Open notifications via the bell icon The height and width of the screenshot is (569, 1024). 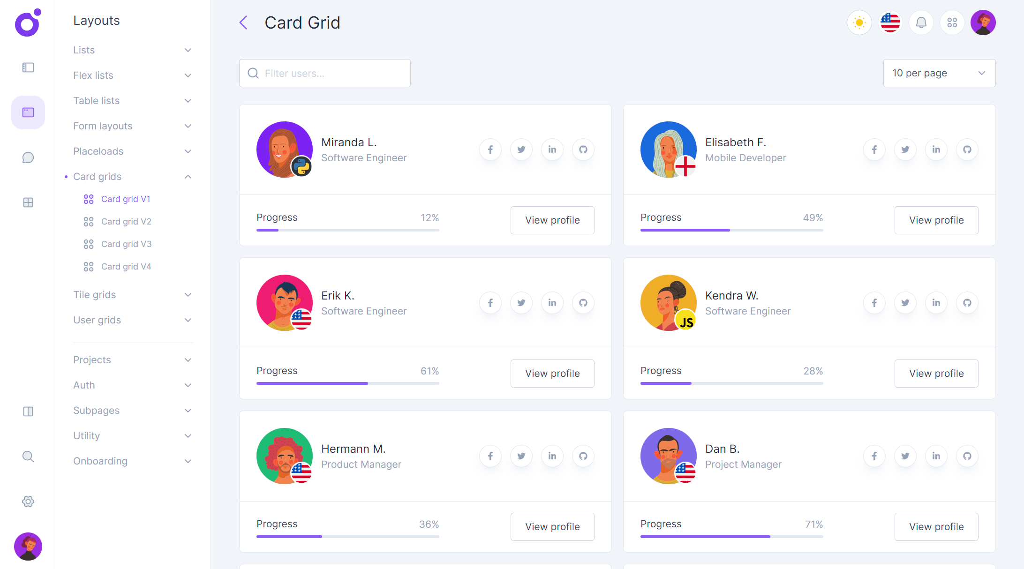(921, 22)
